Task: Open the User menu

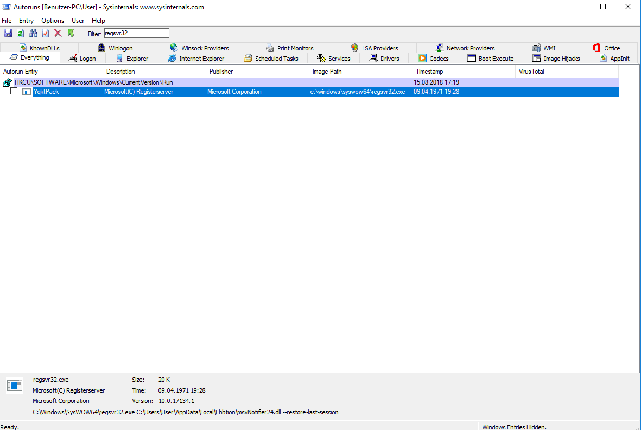Action: tap(78, 21)
